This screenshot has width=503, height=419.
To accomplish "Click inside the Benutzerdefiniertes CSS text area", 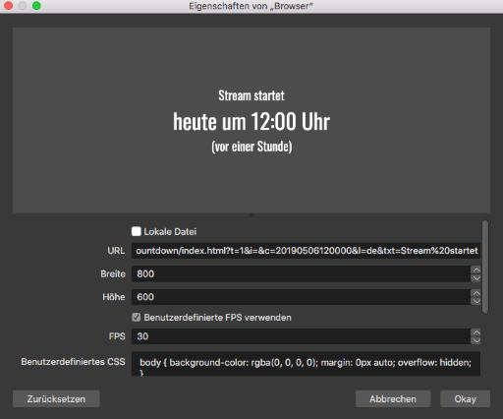I will click(306, 364).
